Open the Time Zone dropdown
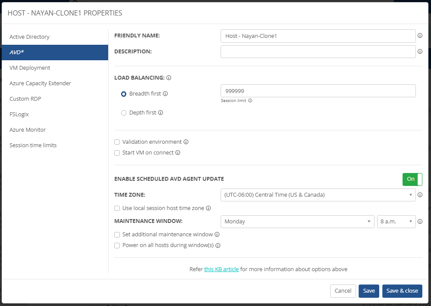431x306 pixels. (x=318, y=195)
